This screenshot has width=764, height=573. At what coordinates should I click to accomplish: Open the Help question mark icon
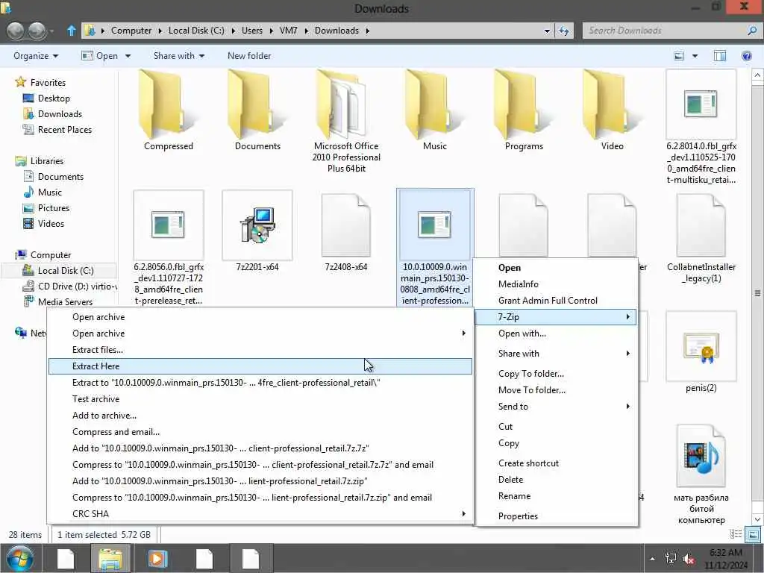pyautogui.click(x=746, y=56)
